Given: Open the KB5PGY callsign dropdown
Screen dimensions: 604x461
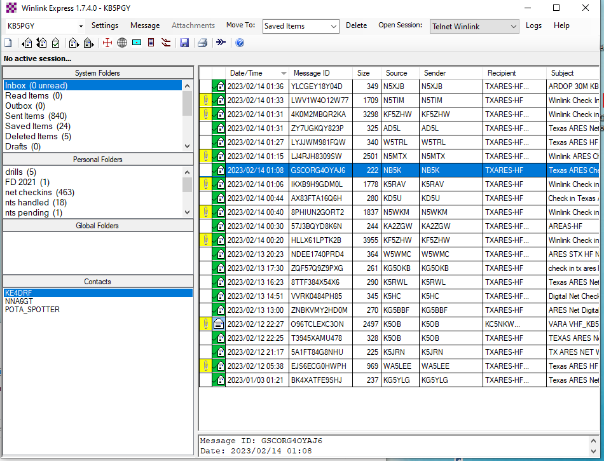Looking at the screenshot, I should (81, 26).
